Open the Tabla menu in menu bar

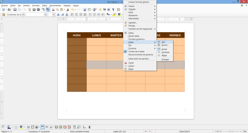45,5
